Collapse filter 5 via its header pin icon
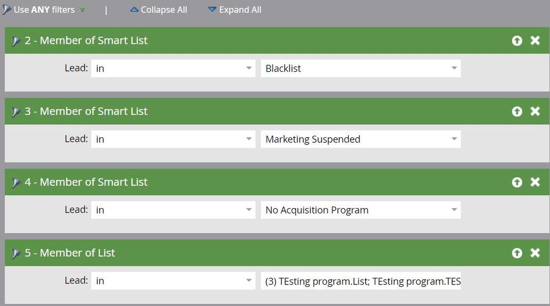 tap(16, 253)
